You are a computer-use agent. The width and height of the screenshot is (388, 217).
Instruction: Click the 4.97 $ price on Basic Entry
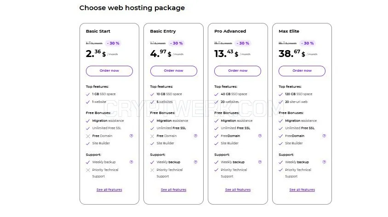click(160, 53)
